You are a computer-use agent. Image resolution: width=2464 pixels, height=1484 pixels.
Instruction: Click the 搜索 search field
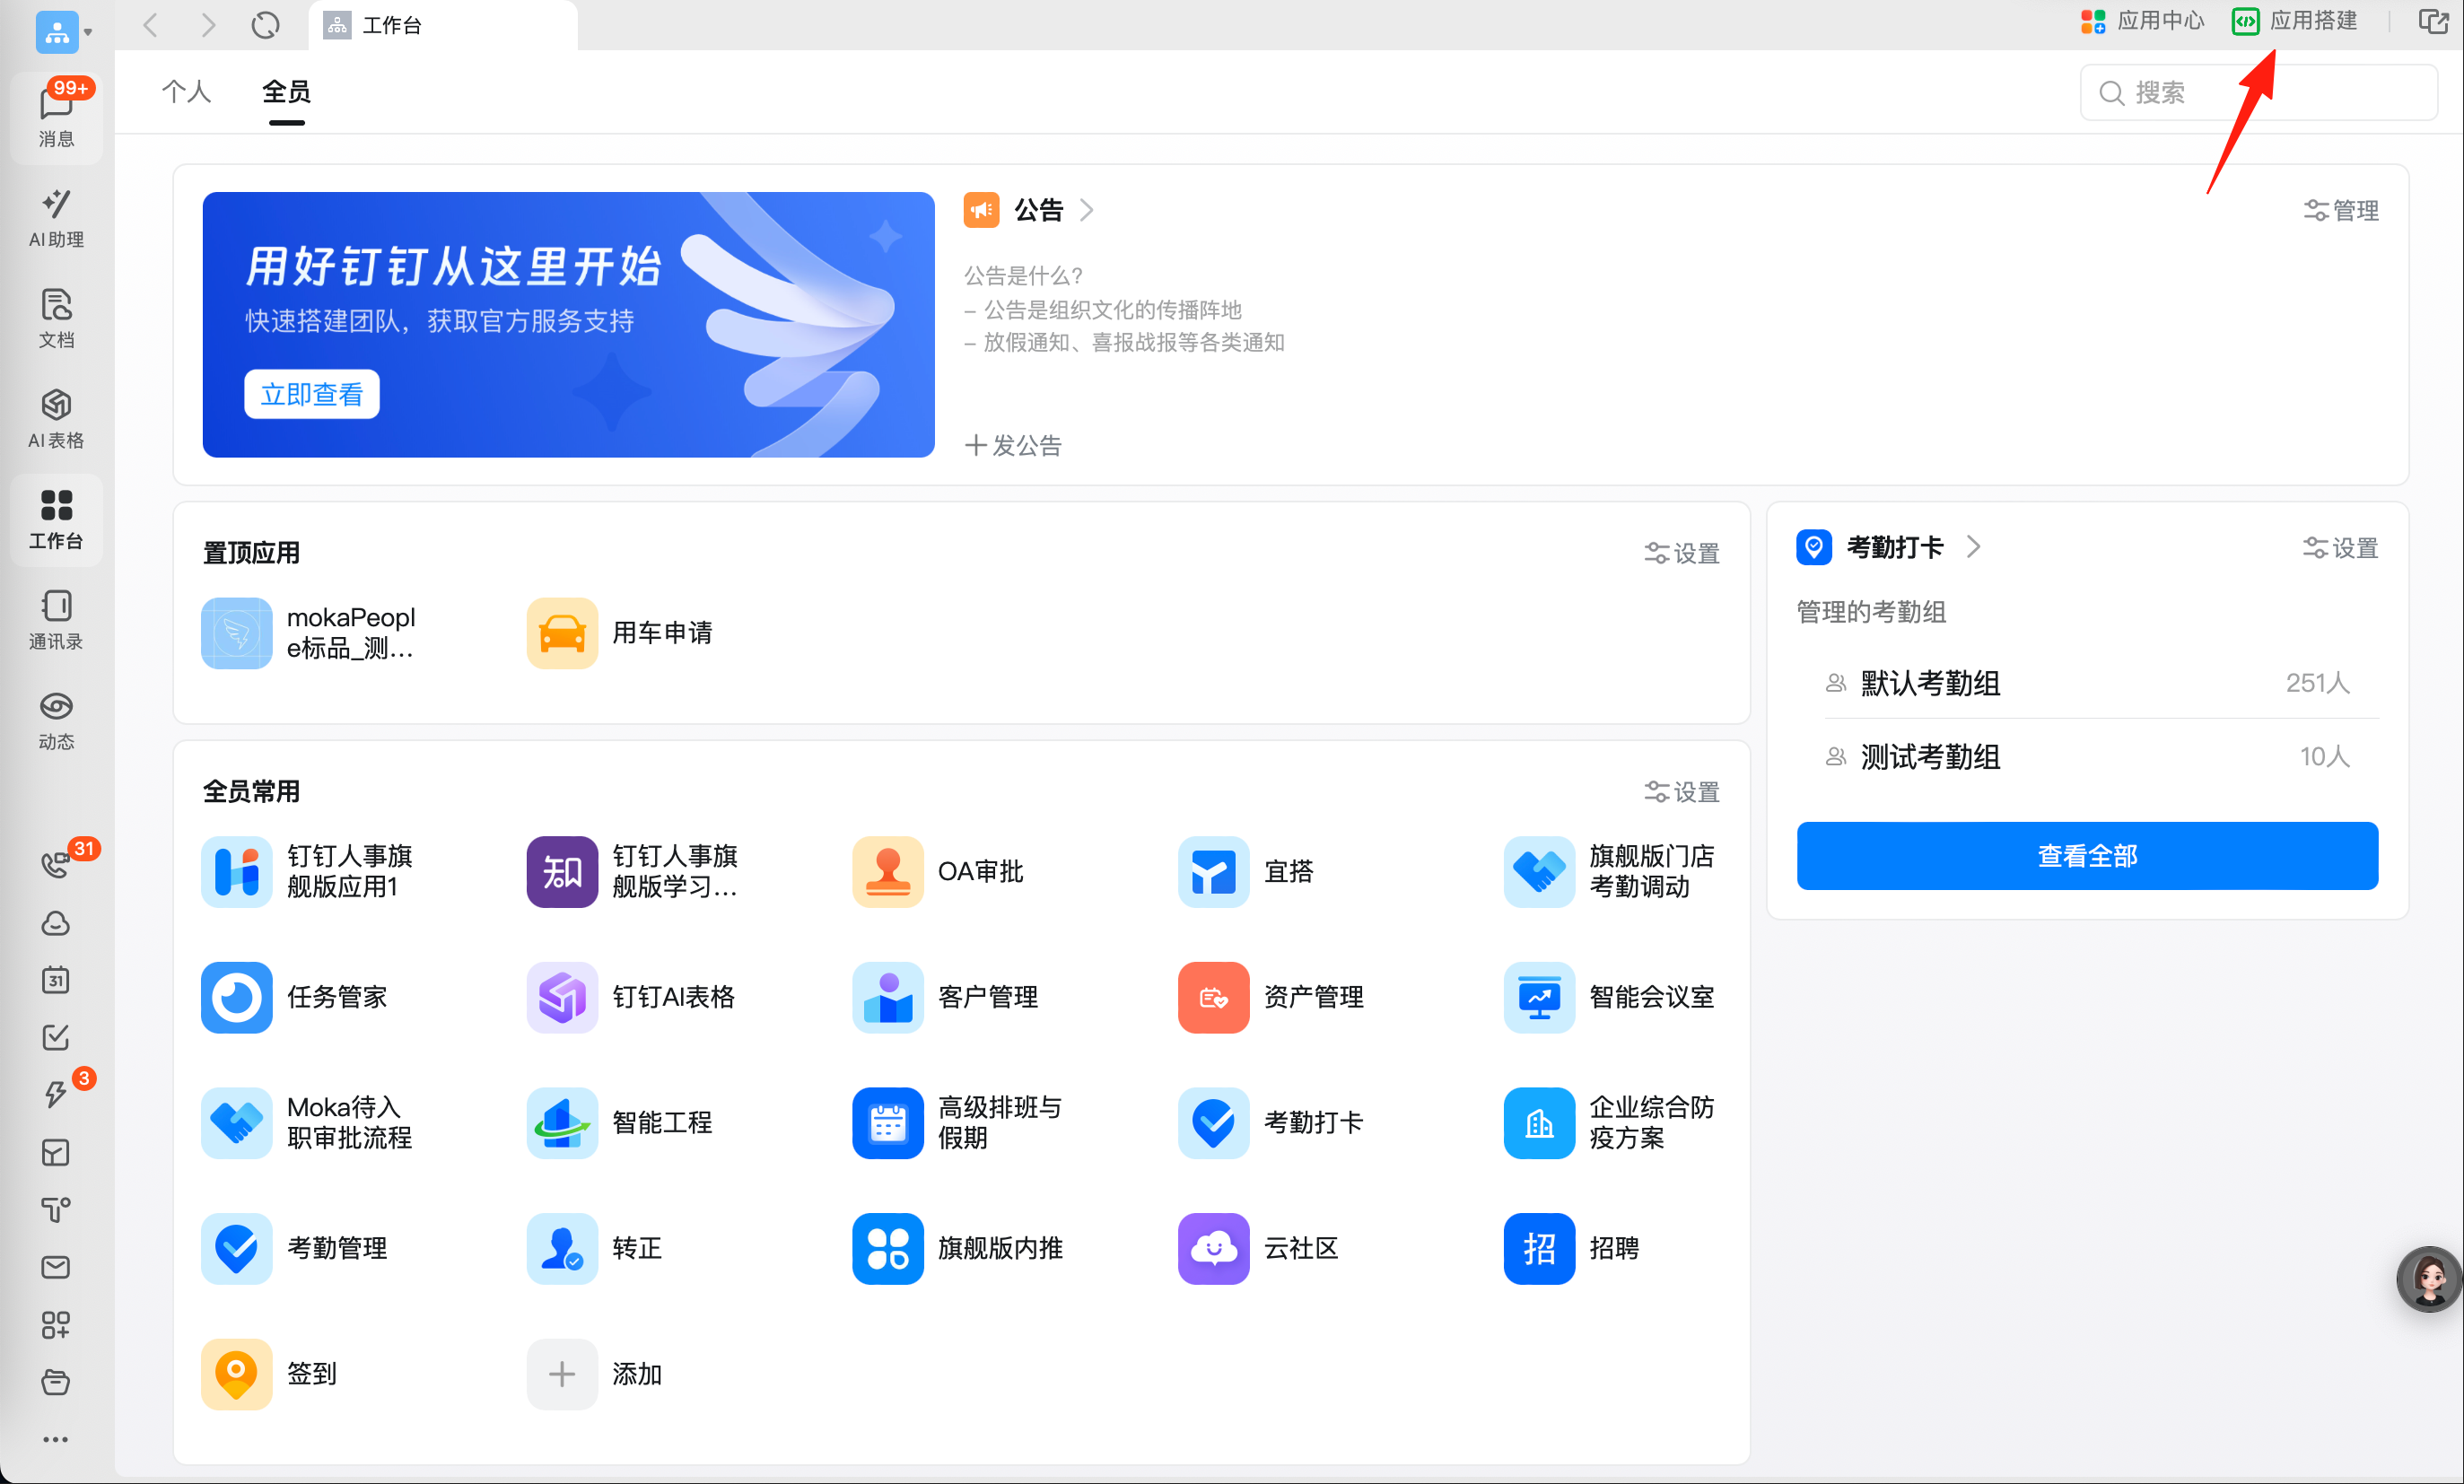tap(2258, 92)
